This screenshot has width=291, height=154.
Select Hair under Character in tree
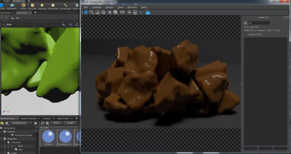point(20,146)
